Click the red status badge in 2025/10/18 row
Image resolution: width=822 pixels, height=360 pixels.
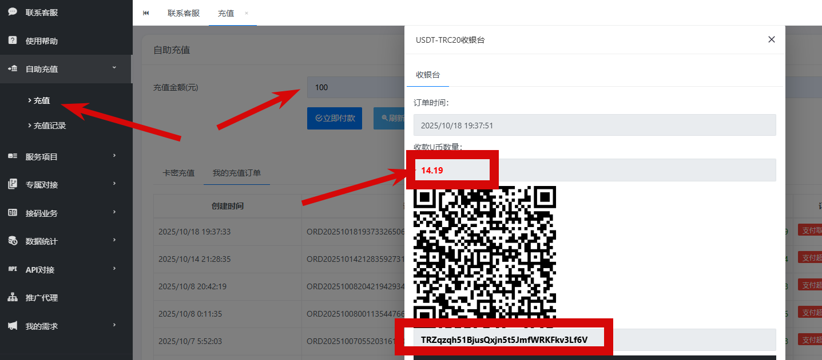point(810,230)
